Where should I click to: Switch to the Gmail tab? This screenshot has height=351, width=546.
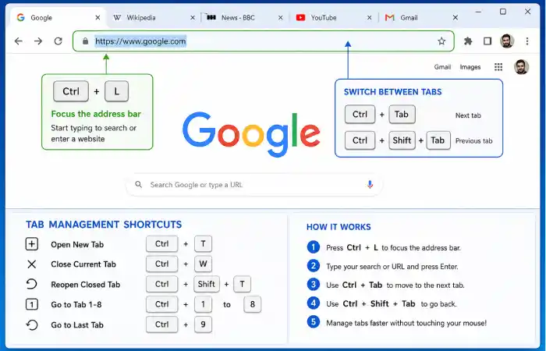423,17
